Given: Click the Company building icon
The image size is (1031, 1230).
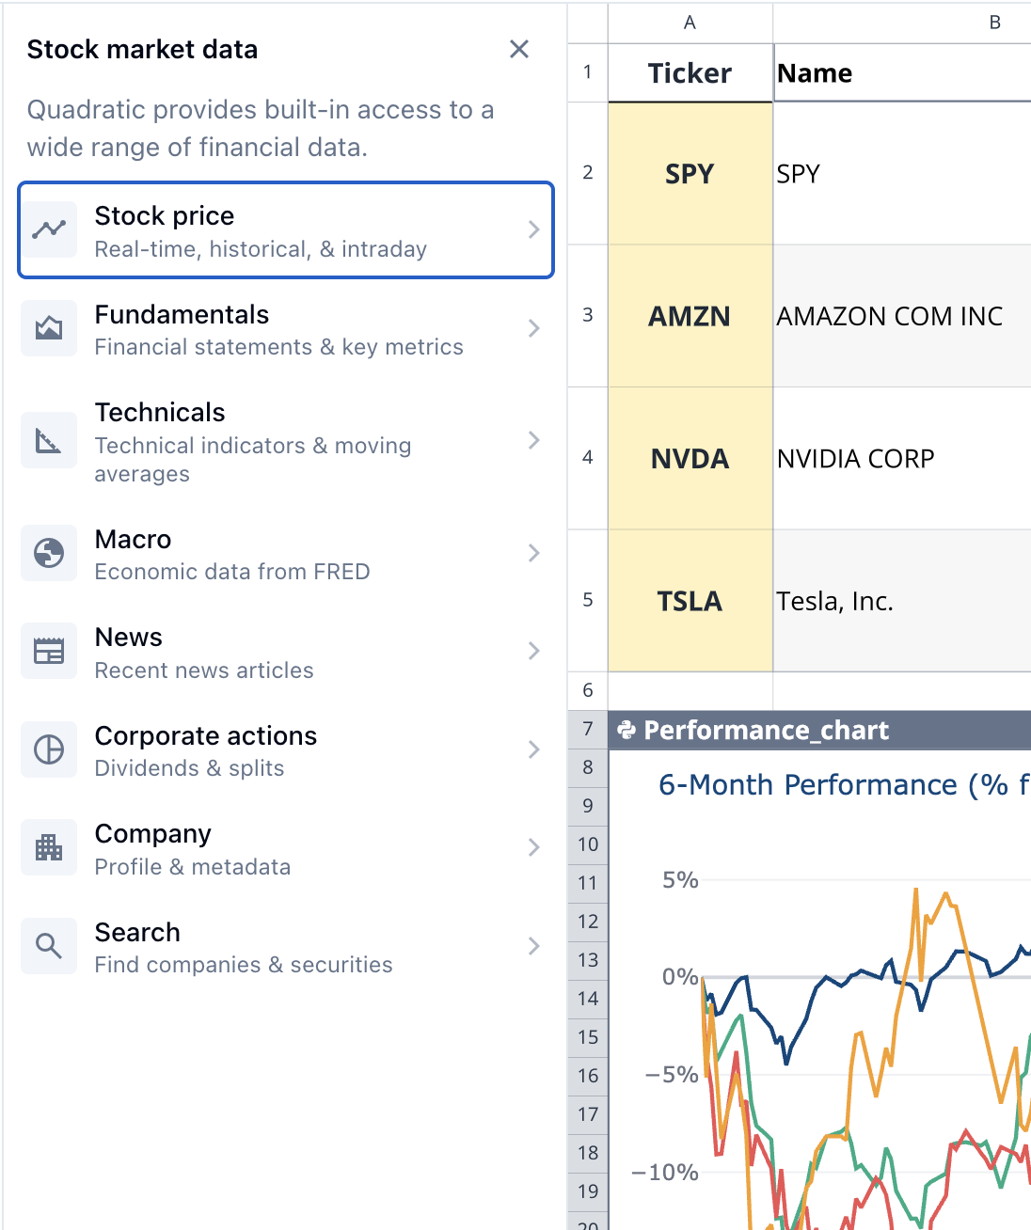Looking at the screenshot, I should (49, 847).
